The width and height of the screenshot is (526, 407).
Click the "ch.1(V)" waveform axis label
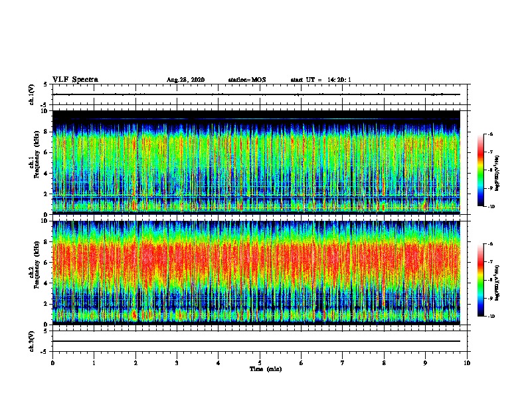[x=32, y=94]
